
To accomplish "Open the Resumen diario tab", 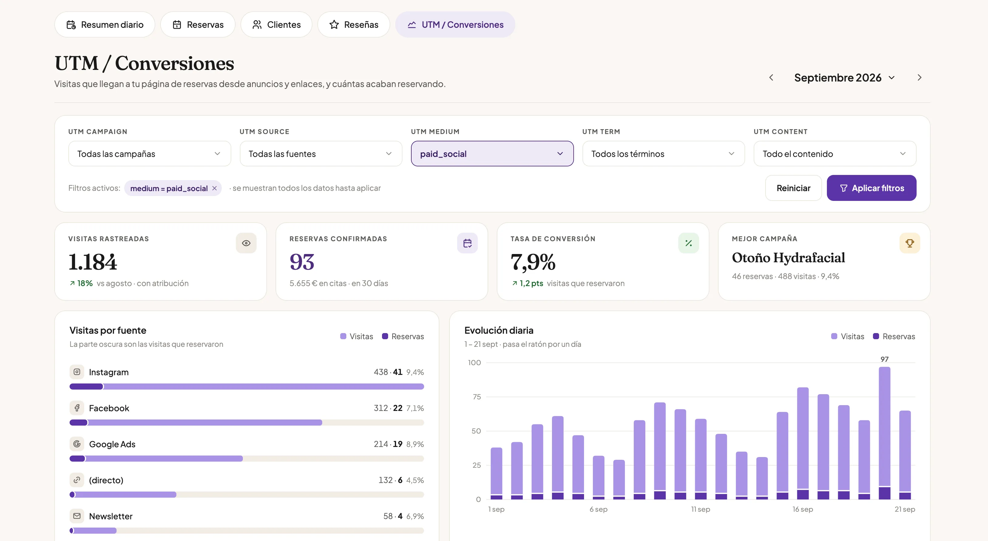I will [x=105, y=24].
